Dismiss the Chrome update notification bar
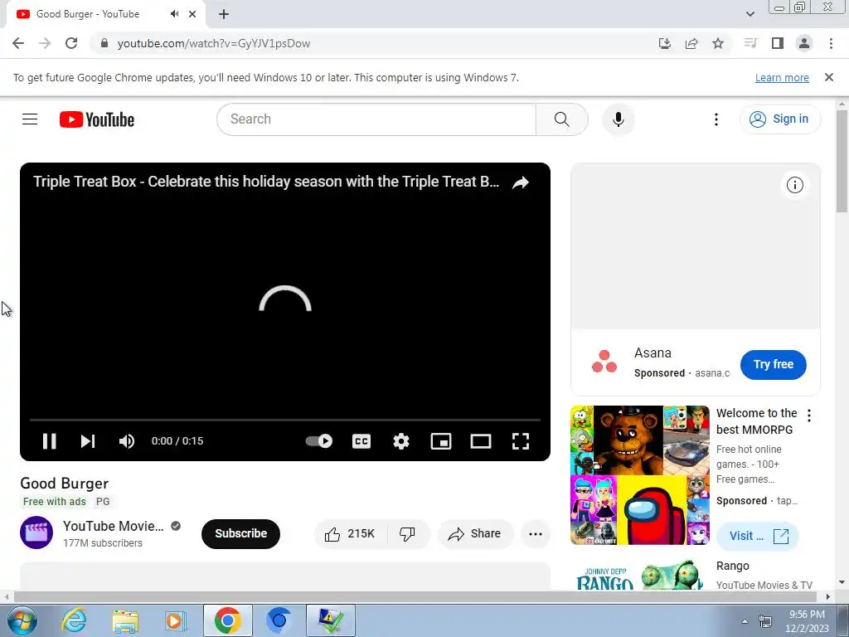The height and width of the screenshot is (637, 849). tap(828, 77)
